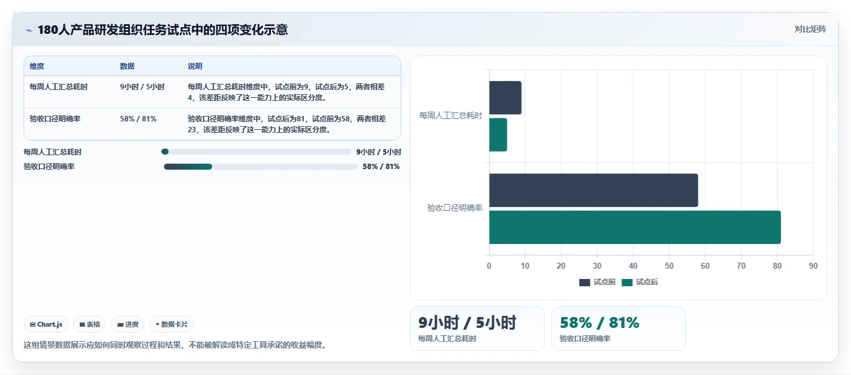Click the 说明 table column header

click(195, 66)
